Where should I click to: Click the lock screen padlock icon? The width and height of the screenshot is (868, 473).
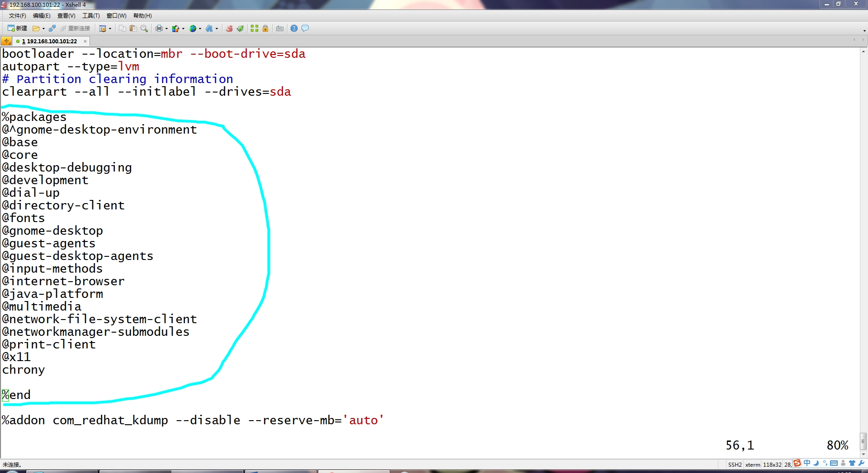pos(265,28)
